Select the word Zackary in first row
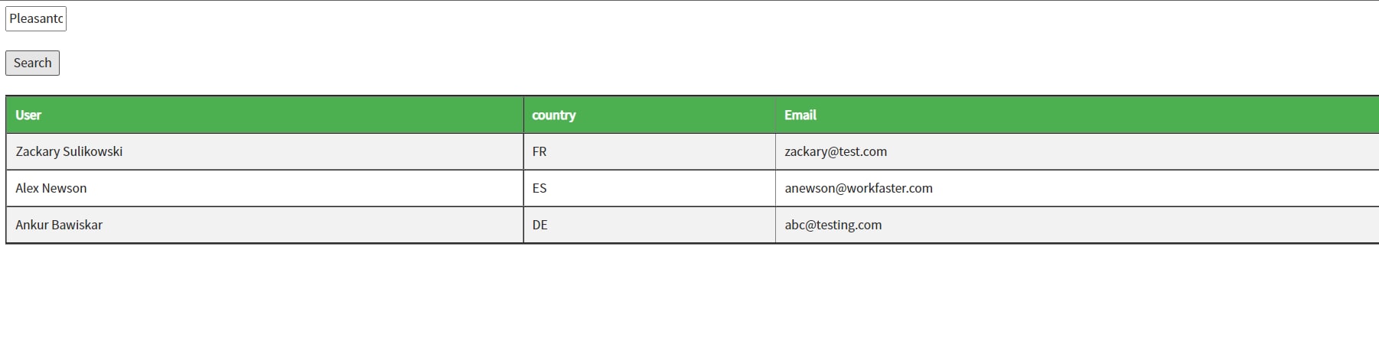 tap(37, 151)
